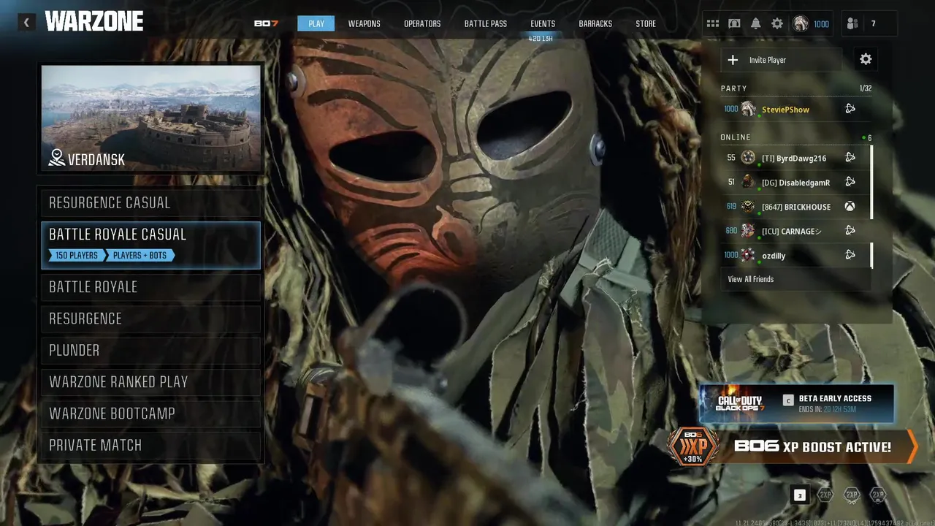The width and height of the screenshot is (935, 526).
Task: Open the in-game news panel icon
Action: point(734,23)
